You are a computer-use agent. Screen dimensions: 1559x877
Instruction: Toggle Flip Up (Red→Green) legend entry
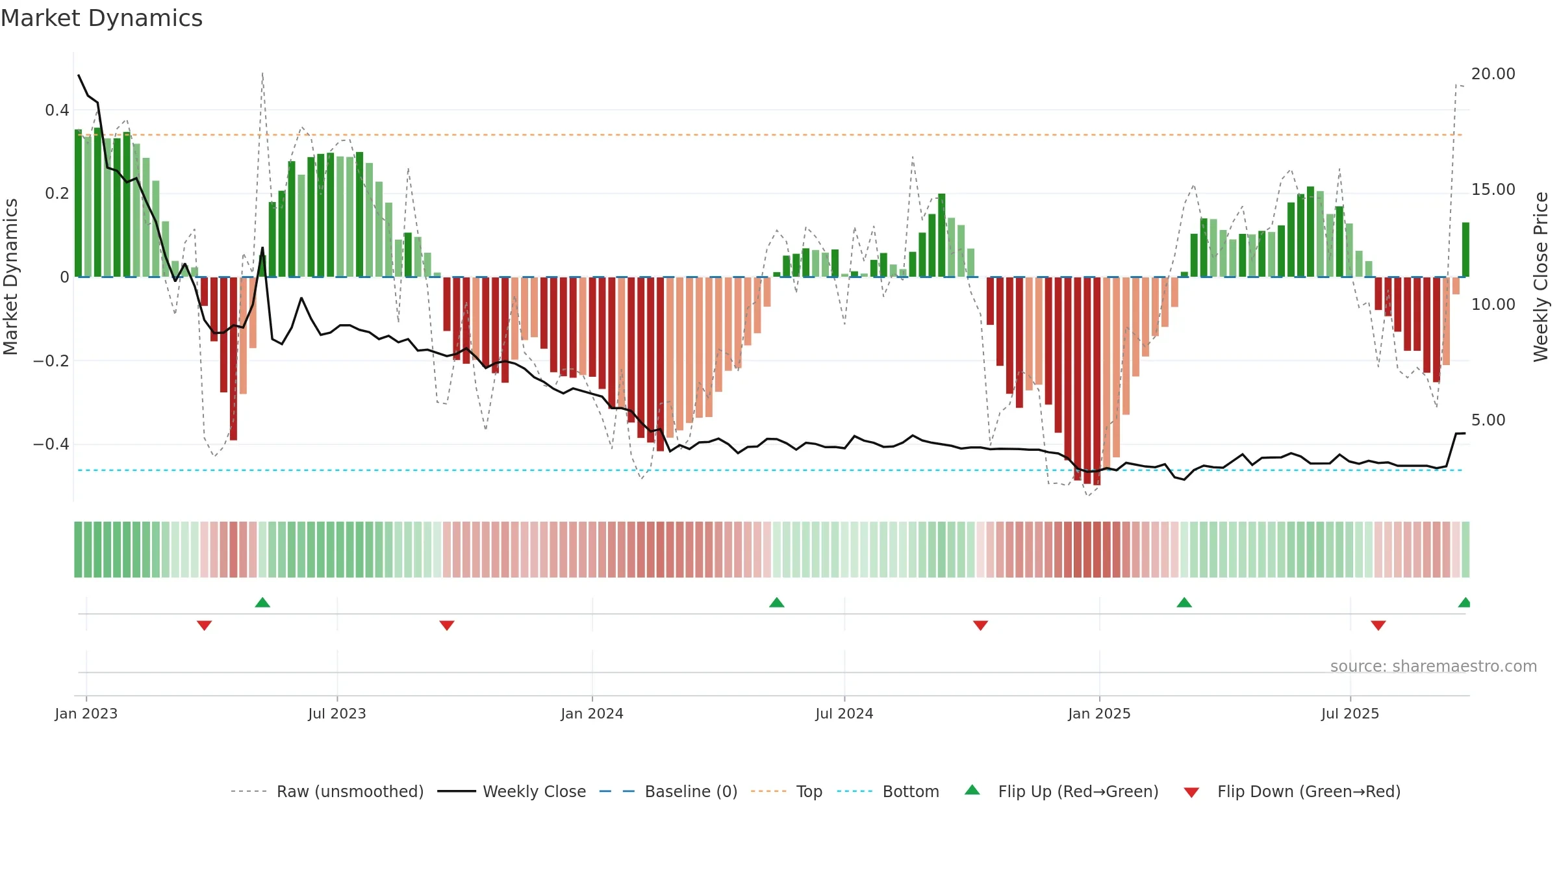[x=1061, y=791]
